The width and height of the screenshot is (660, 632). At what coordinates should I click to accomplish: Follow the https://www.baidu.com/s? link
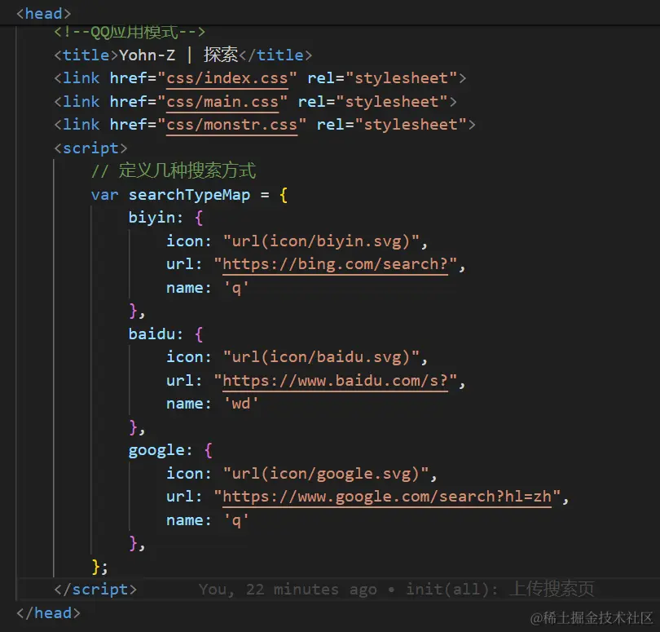tap(335, 381)
